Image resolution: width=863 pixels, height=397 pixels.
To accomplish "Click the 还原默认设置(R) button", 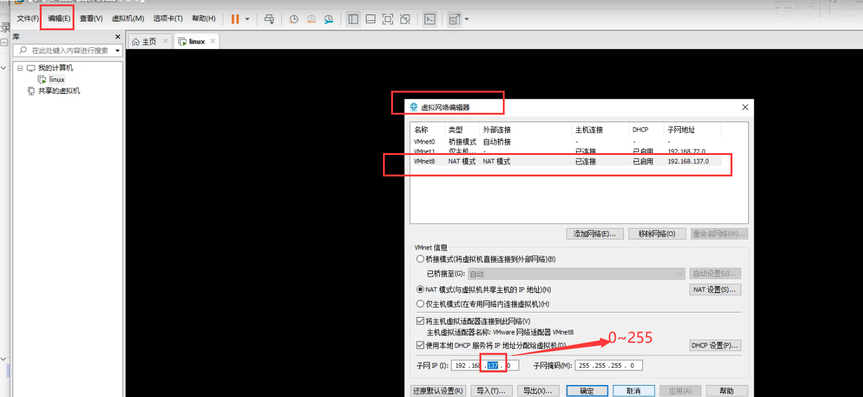I will point(438,391).
